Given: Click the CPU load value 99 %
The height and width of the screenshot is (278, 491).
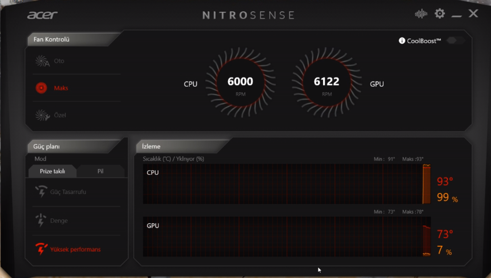Looking at the screenshot, I should 447,197.
